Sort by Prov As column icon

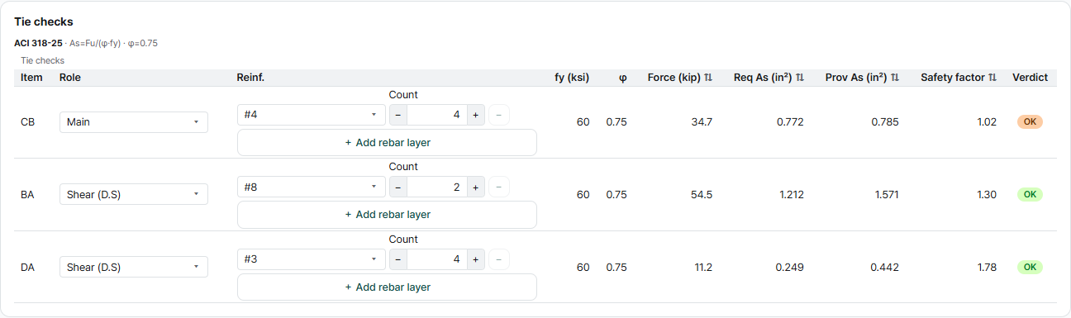pyautogui.click(x=895, y=78)
